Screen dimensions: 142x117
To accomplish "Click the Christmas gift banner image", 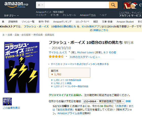I will click(x=132, y=5).
